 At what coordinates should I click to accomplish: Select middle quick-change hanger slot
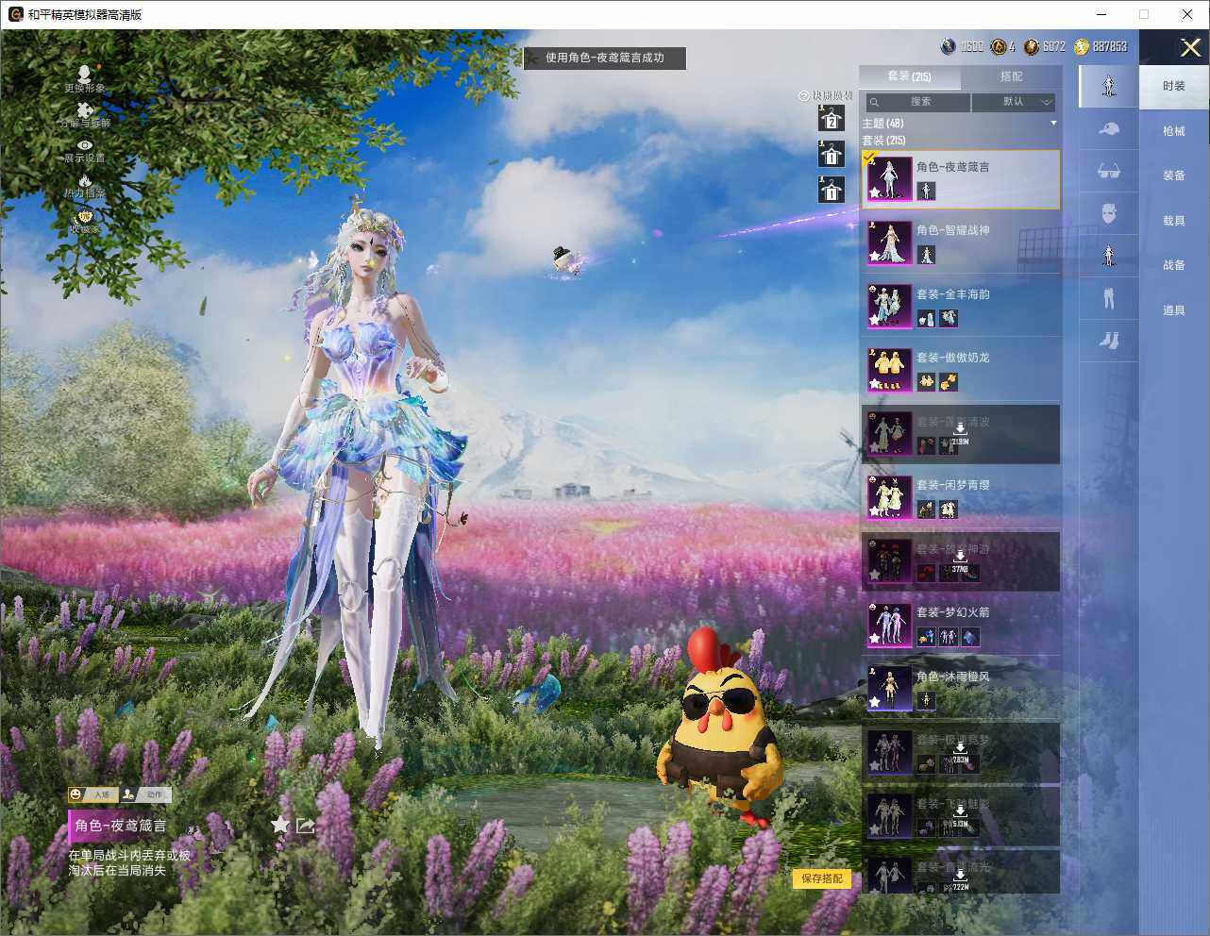click(x=831, y=154)
